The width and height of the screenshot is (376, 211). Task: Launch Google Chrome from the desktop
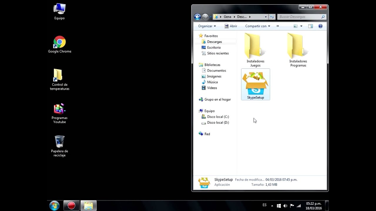[60, 45]
